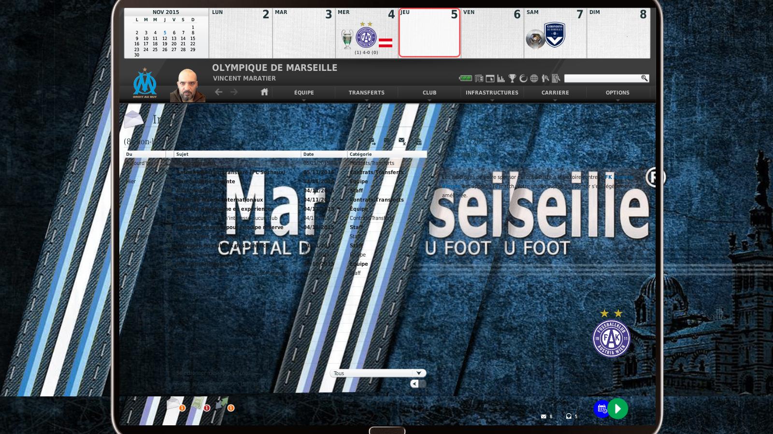Open the bar chart statistics icon
This screenshot has width=773, height=434.
[501, 78]
